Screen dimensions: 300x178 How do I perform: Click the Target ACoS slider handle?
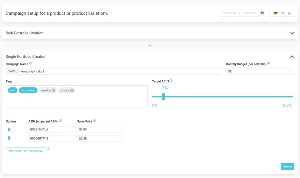163,96
